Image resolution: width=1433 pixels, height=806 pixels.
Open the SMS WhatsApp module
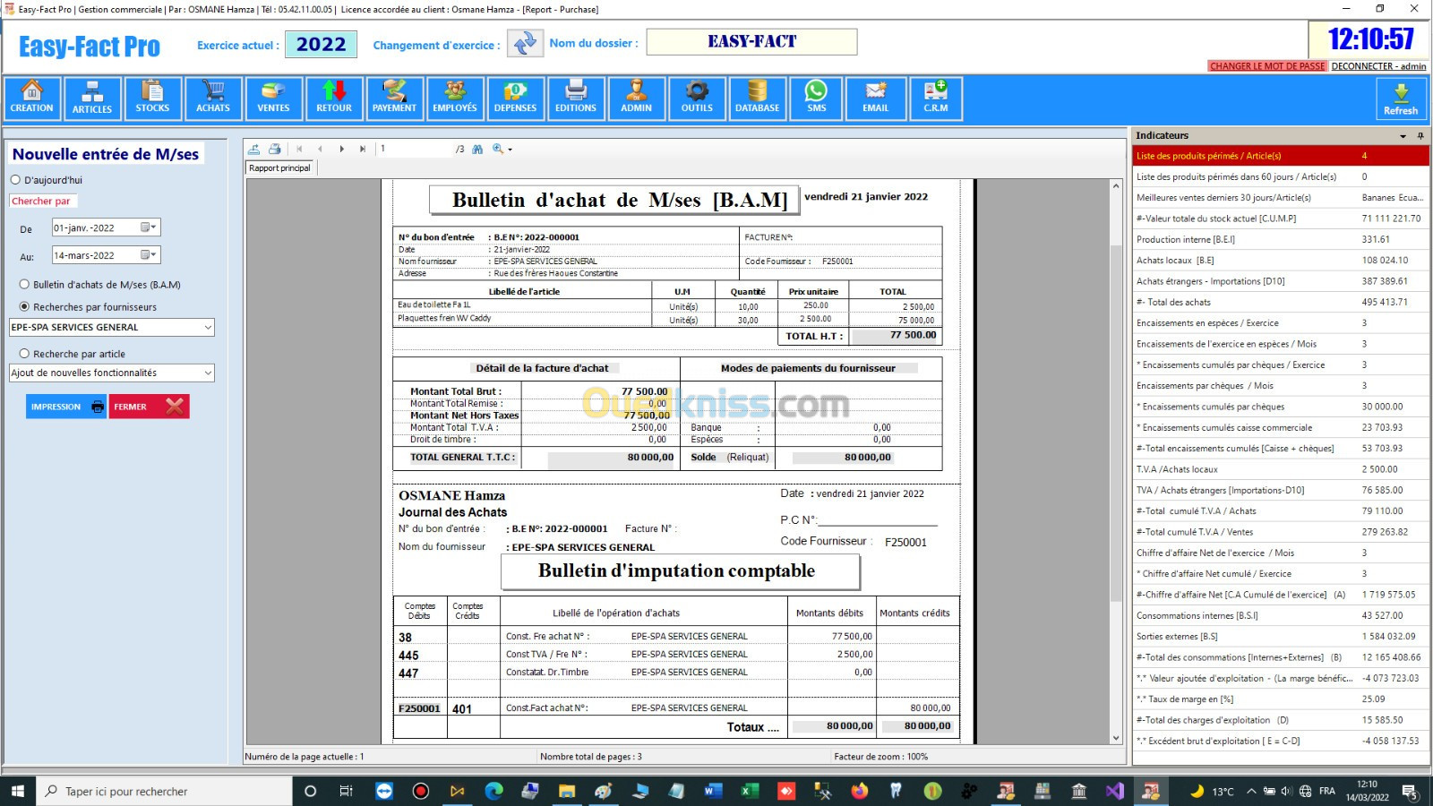(x=817, y=99)
